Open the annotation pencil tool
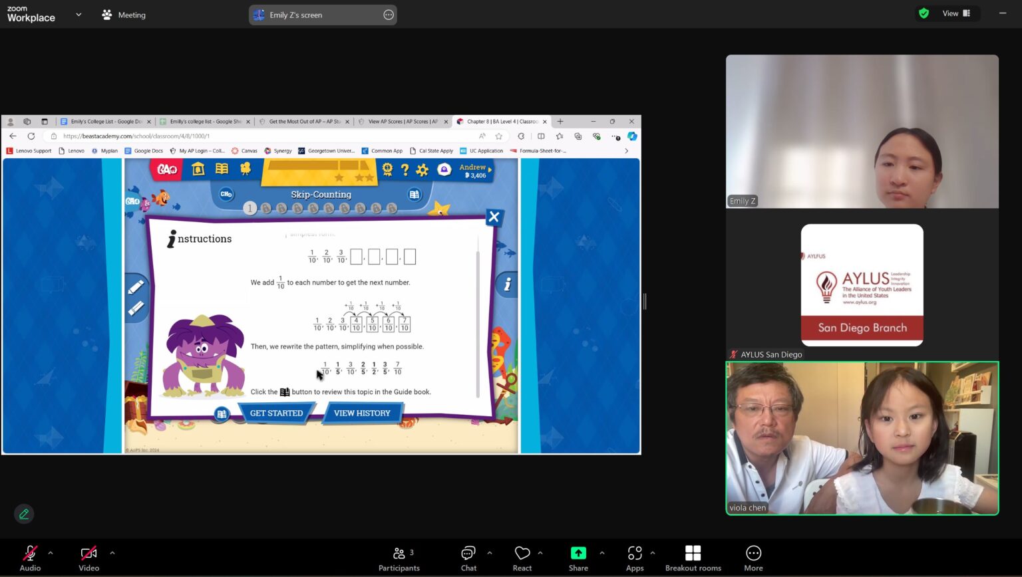1022x577 pixels. 24,514
